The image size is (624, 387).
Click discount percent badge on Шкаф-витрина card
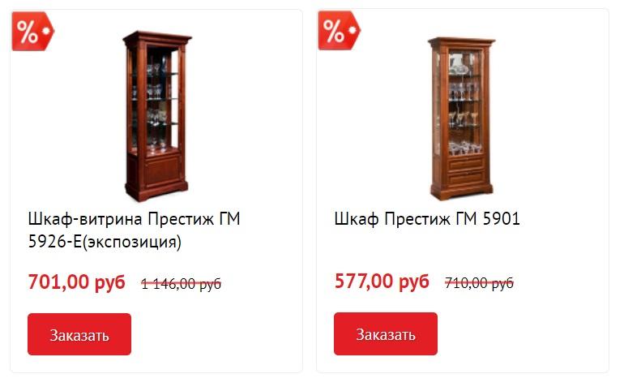(x=32, y=32)
